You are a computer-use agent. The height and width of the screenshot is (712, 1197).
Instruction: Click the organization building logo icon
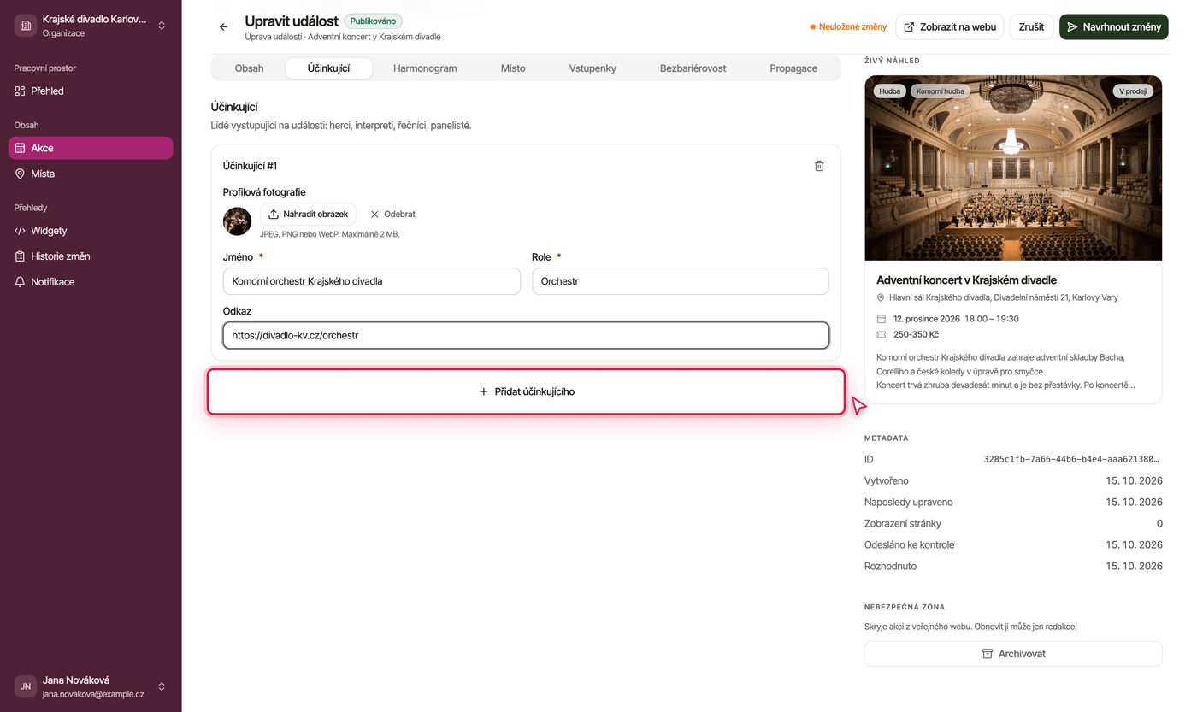point(26,26)
